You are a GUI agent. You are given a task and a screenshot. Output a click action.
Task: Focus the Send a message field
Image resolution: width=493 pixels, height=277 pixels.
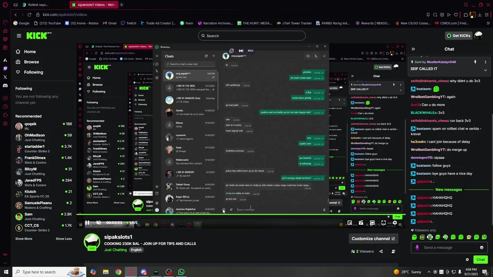coord(449,247)
